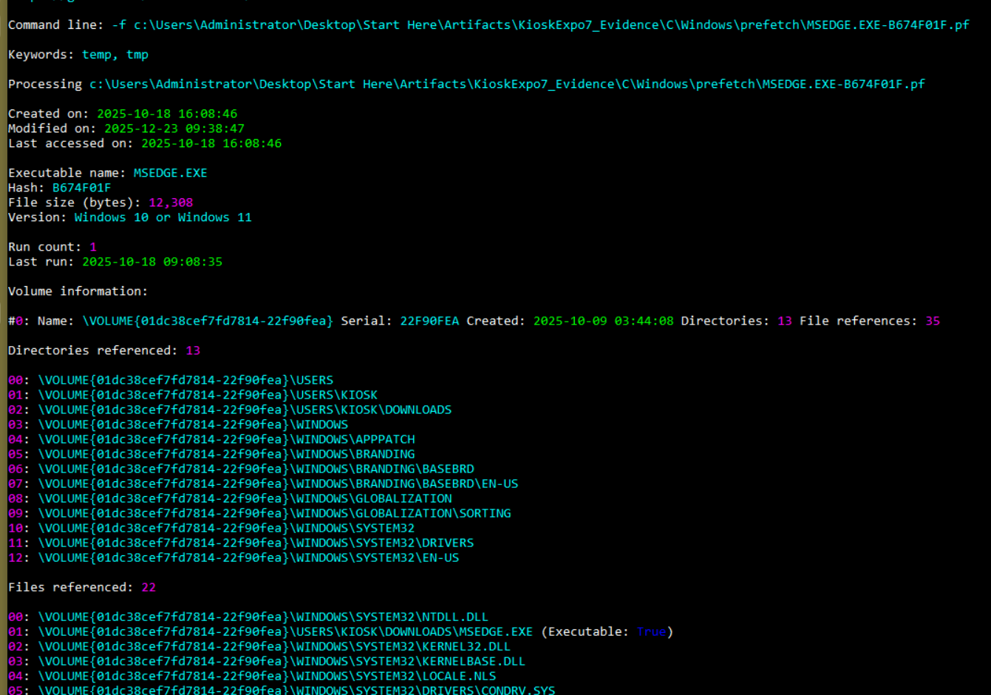Select the Run count value 1
This screenshot has width=991, height=695.
pyautogui.click(x=93, y=247)
